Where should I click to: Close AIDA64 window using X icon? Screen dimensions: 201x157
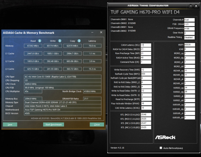pyautogui.click(x=101, y=32)
